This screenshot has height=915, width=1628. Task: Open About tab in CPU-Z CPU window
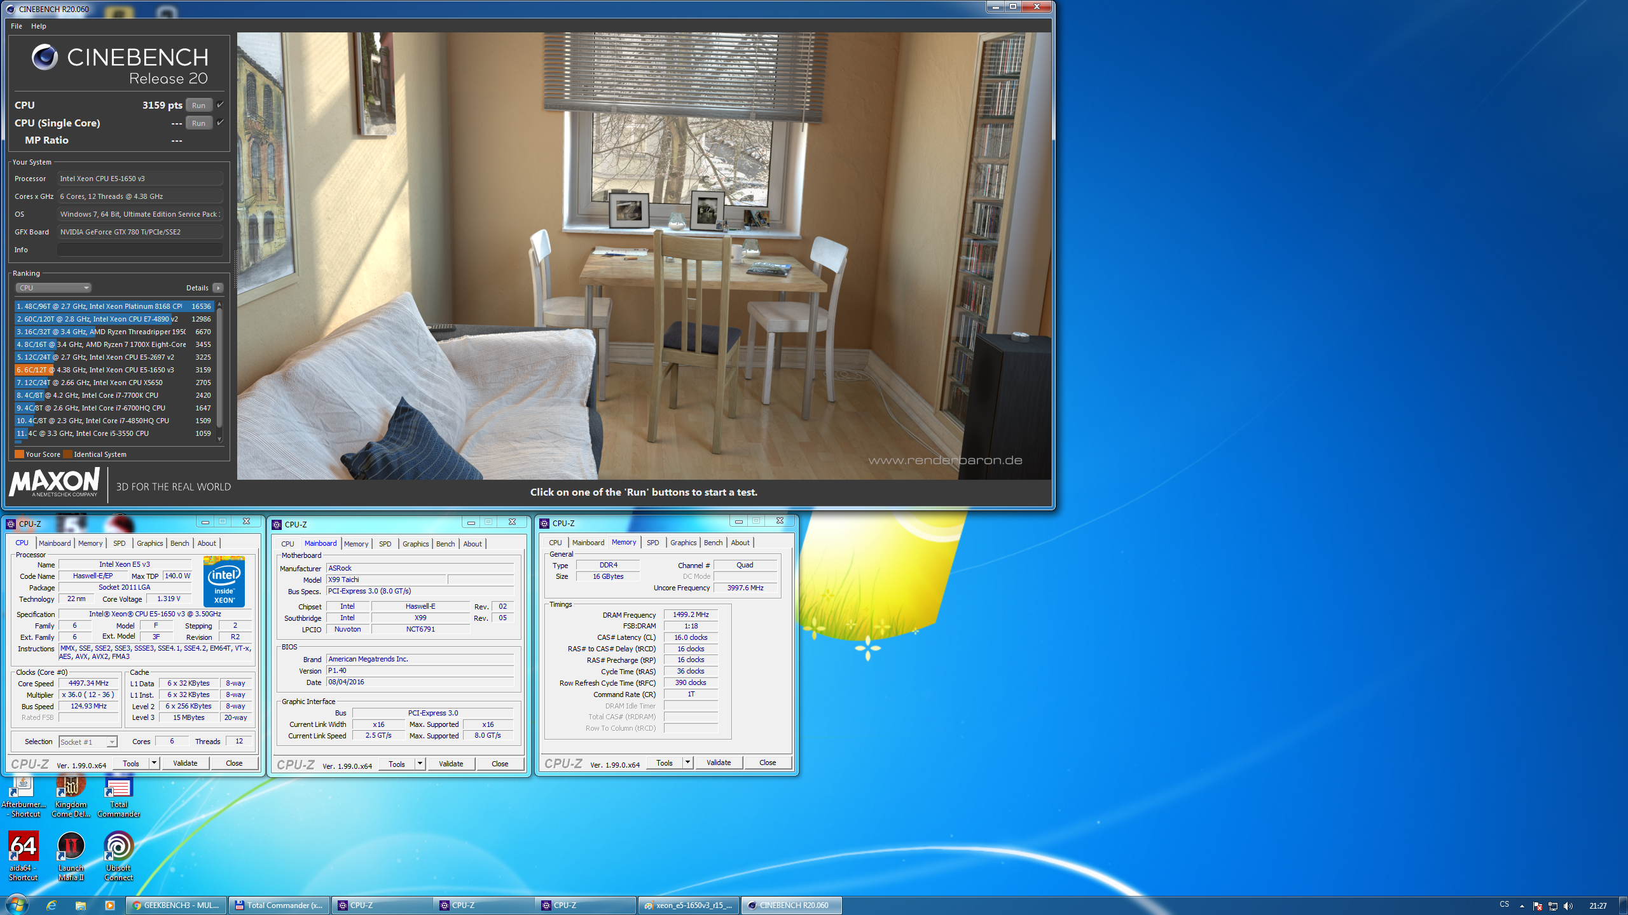pos(207,543)
